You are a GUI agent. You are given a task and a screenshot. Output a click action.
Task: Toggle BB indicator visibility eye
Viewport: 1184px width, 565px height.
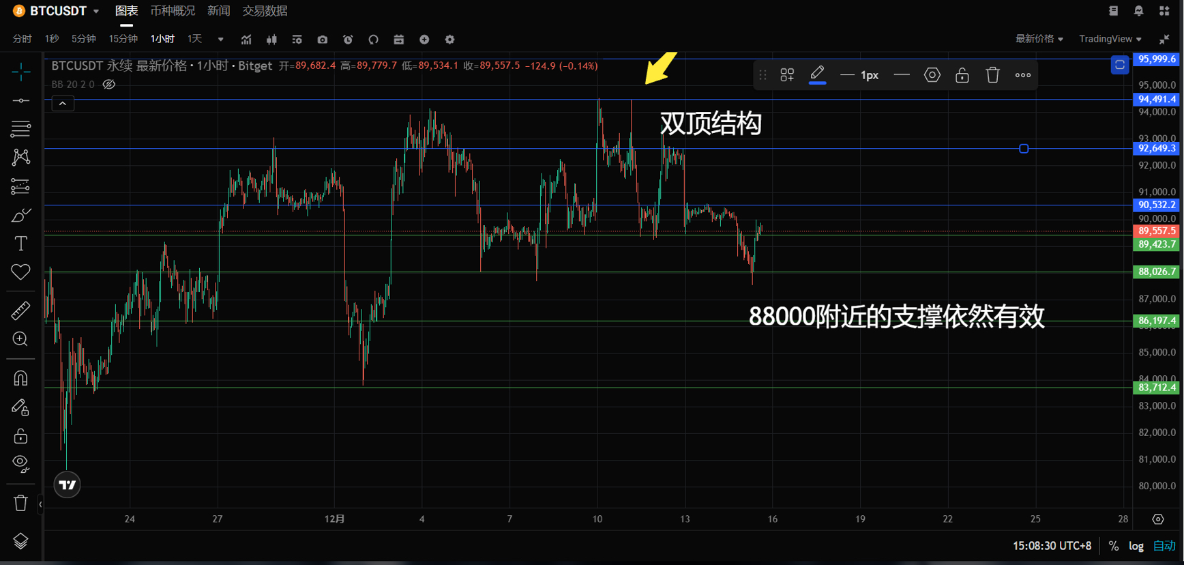[x=109, y=85]
